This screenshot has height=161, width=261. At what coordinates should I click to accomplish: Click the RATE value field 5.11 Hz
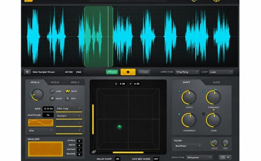point(48,109)
